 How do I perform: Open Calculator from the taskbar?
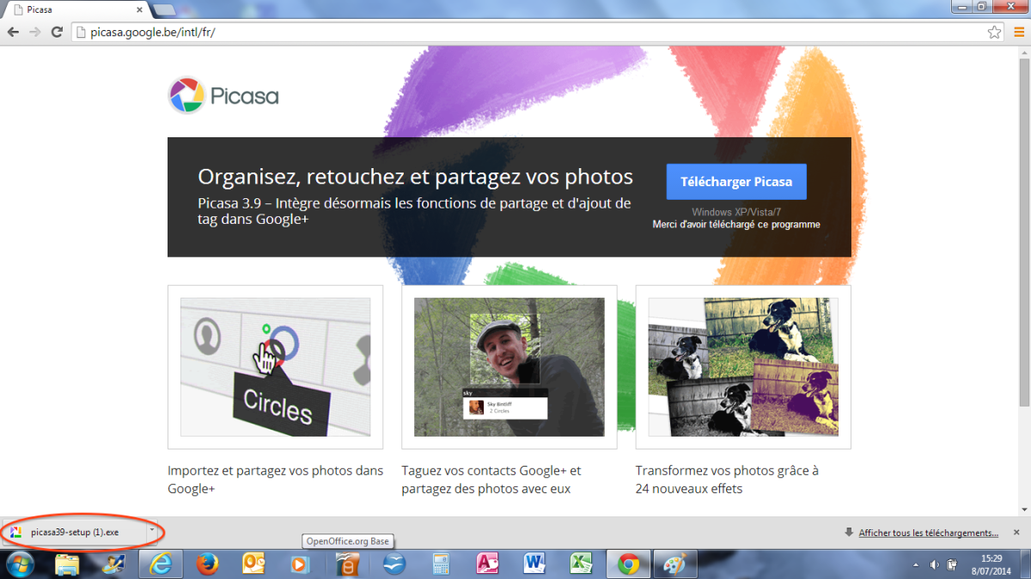441,564
